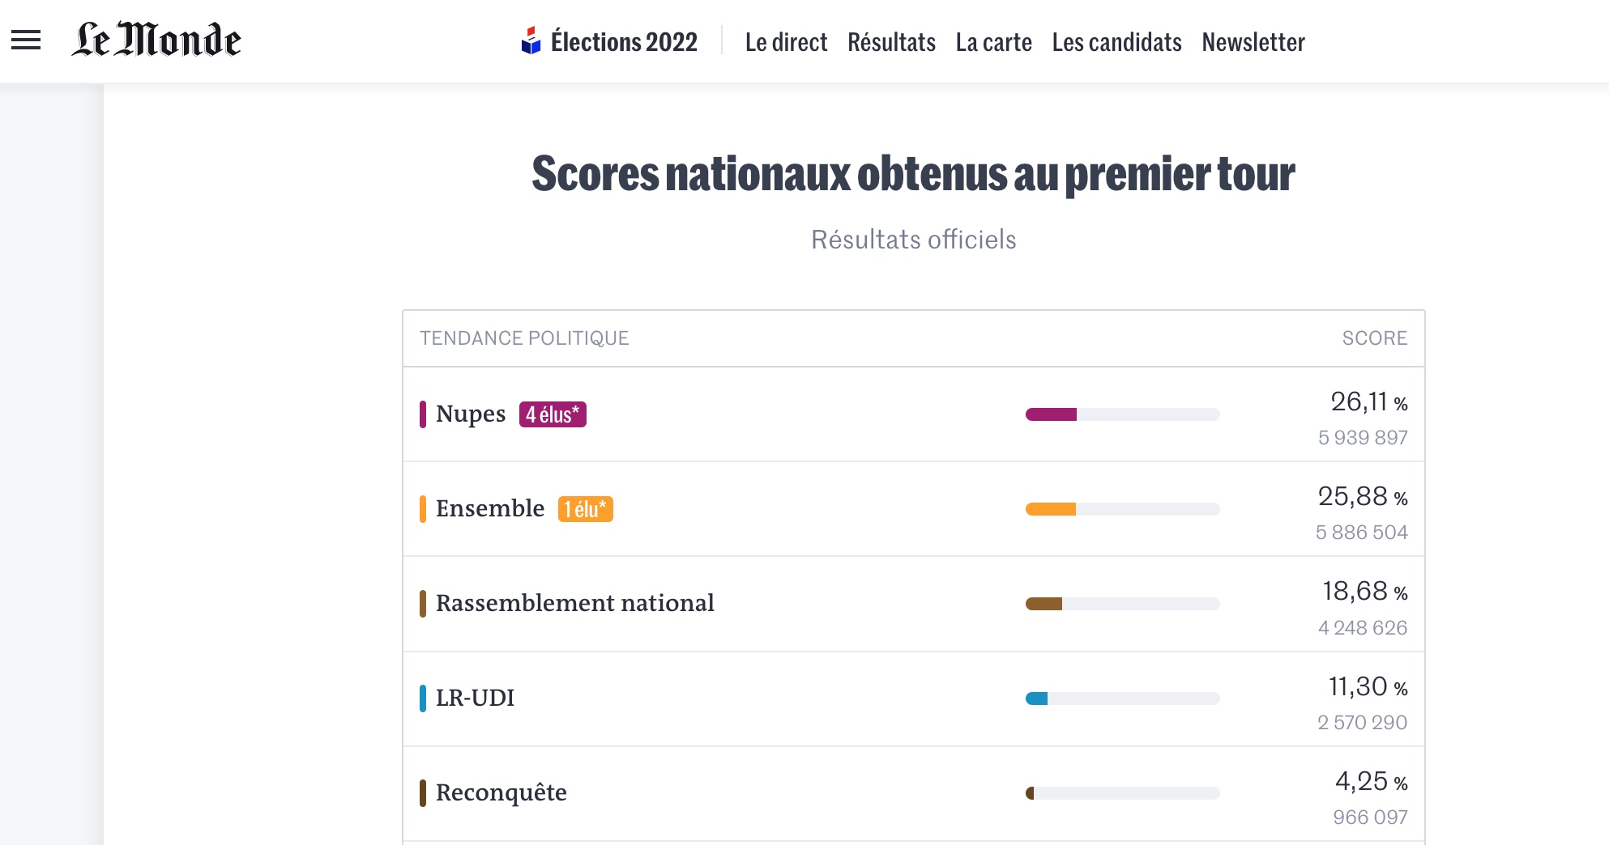Click the Ensemble "1 élu*" badge
The width and height of the screenshot is (1609, 845).
coord(585,509)
